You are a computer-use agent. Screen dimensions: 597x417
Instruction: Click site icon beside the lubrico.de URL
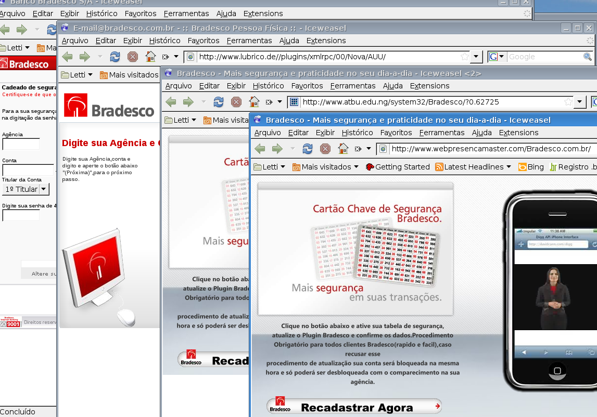[x=190, y=57]
